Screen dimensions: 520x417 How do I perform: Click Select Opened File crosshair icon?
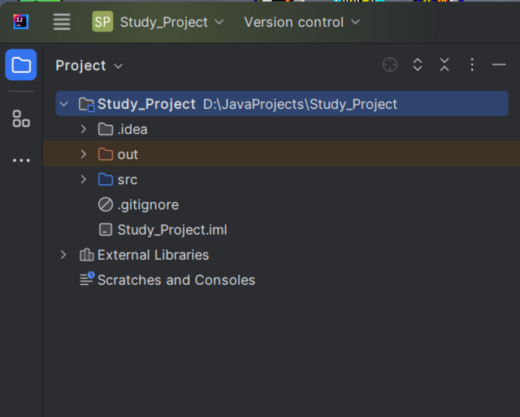click(x=390, y=65)
